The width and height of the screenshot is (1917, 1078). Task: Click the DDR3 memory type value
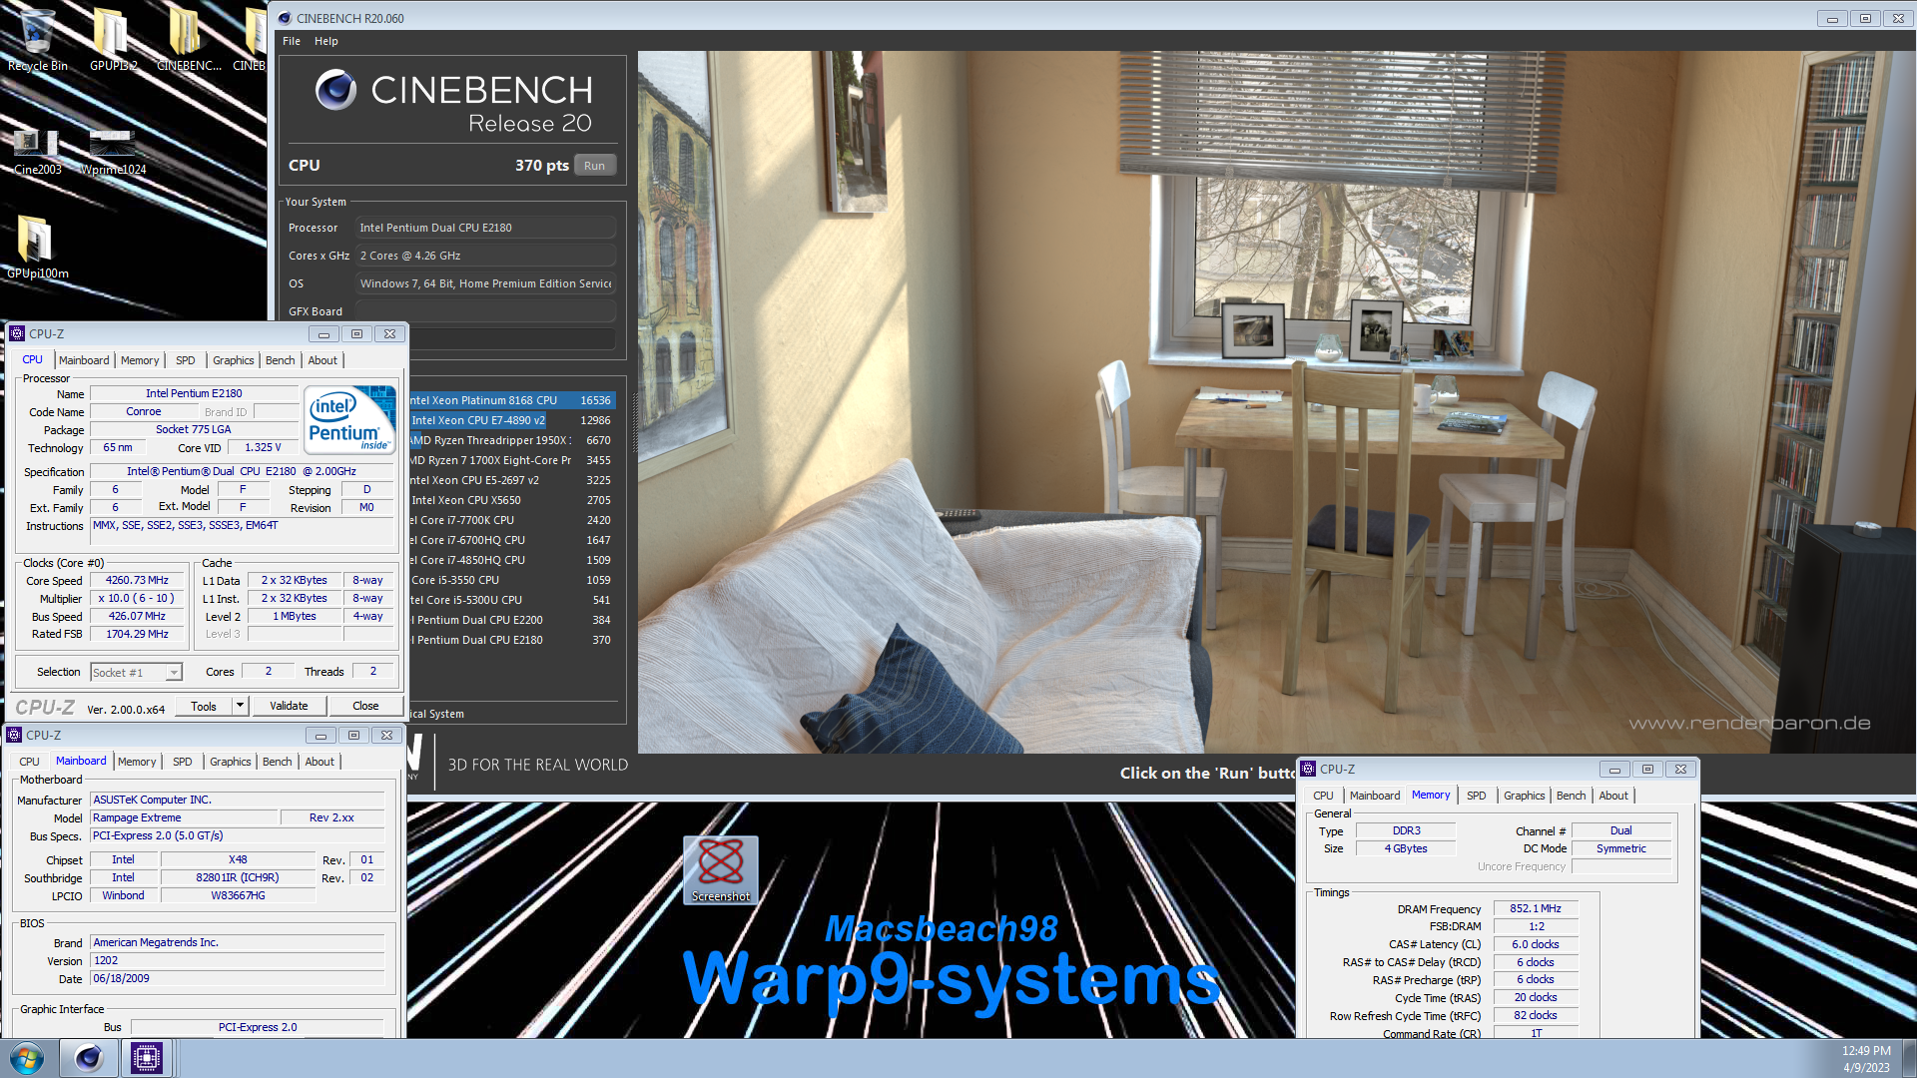point(1406,830)
